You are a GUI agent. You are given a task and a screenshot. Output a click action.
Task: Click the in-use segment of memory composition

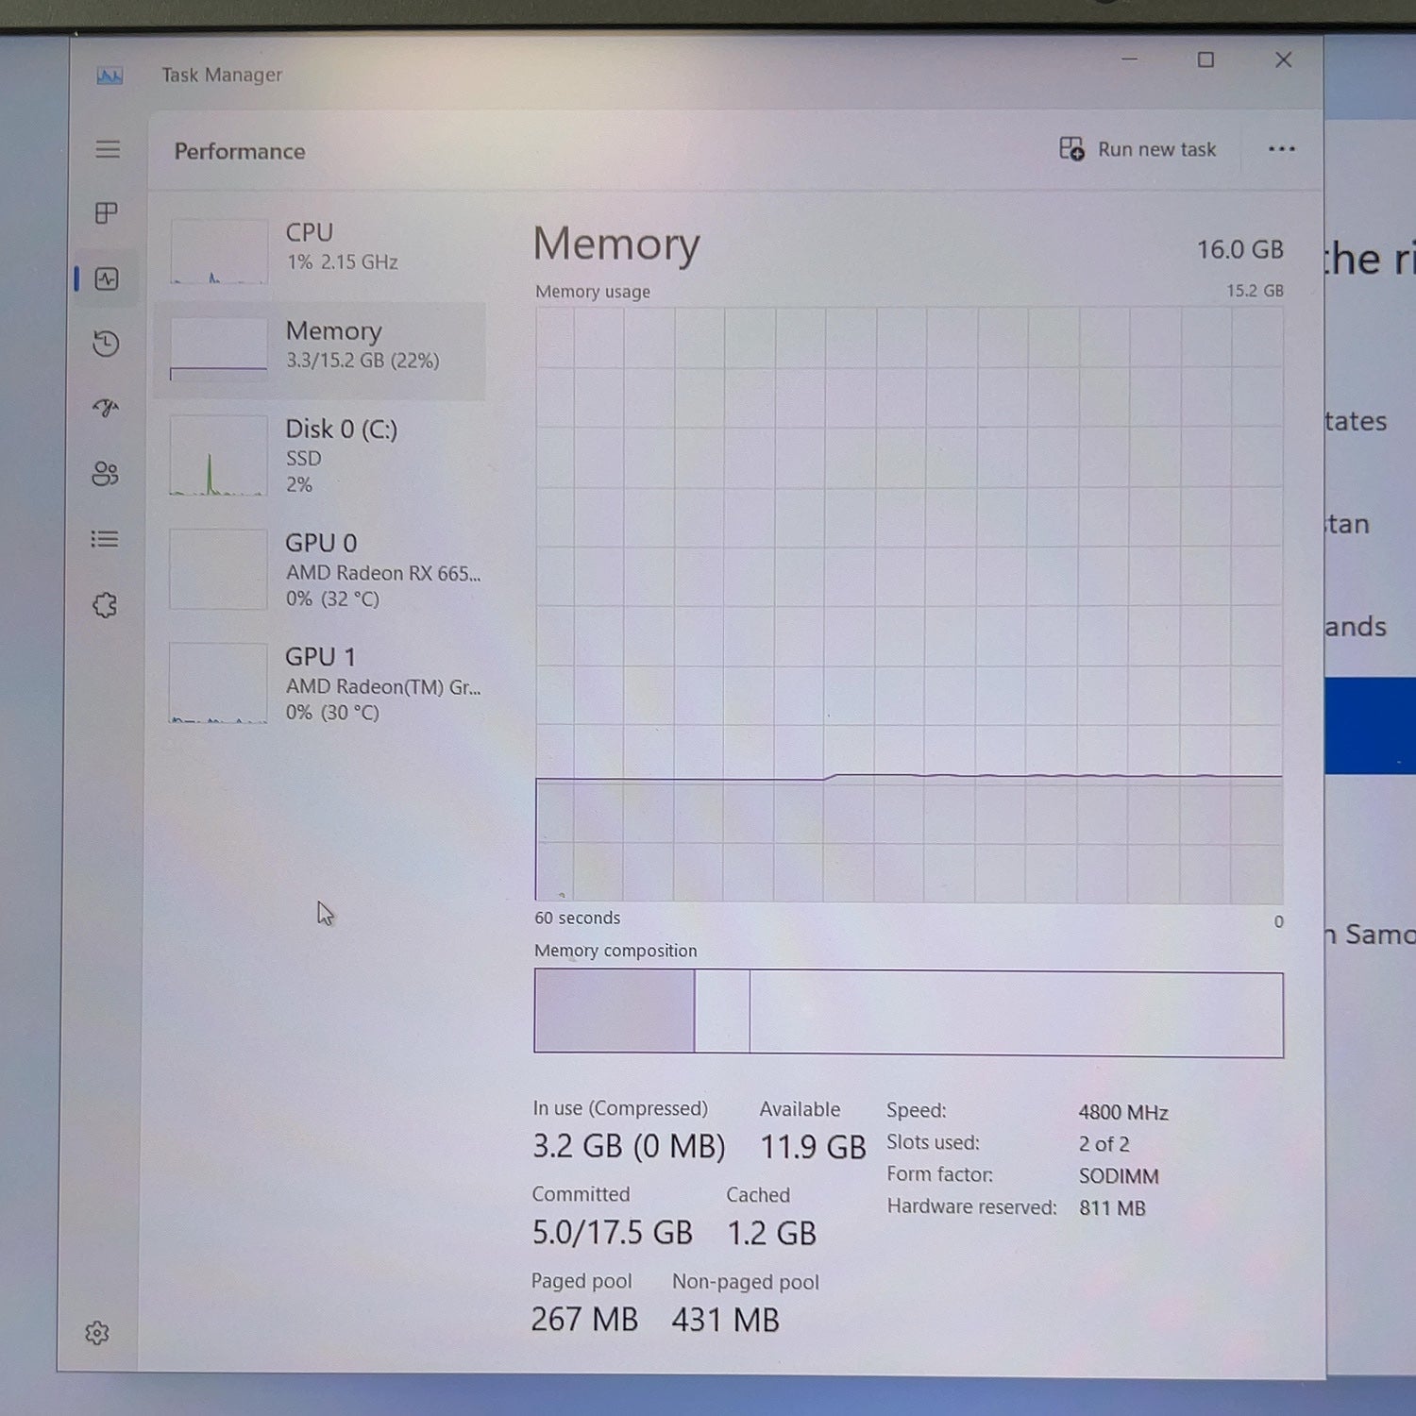pos(615,1011)
